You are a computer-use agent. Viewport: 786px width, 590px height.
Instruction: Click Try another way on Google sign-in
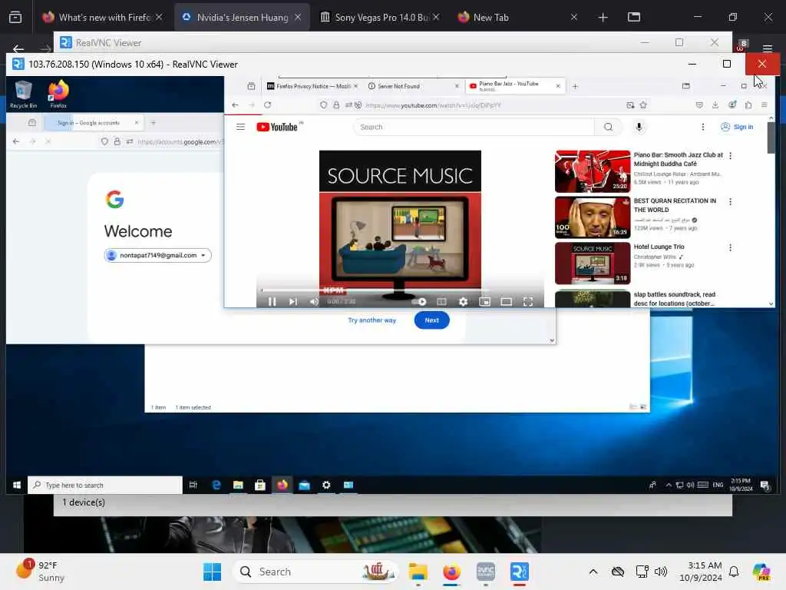click(372, 320)
